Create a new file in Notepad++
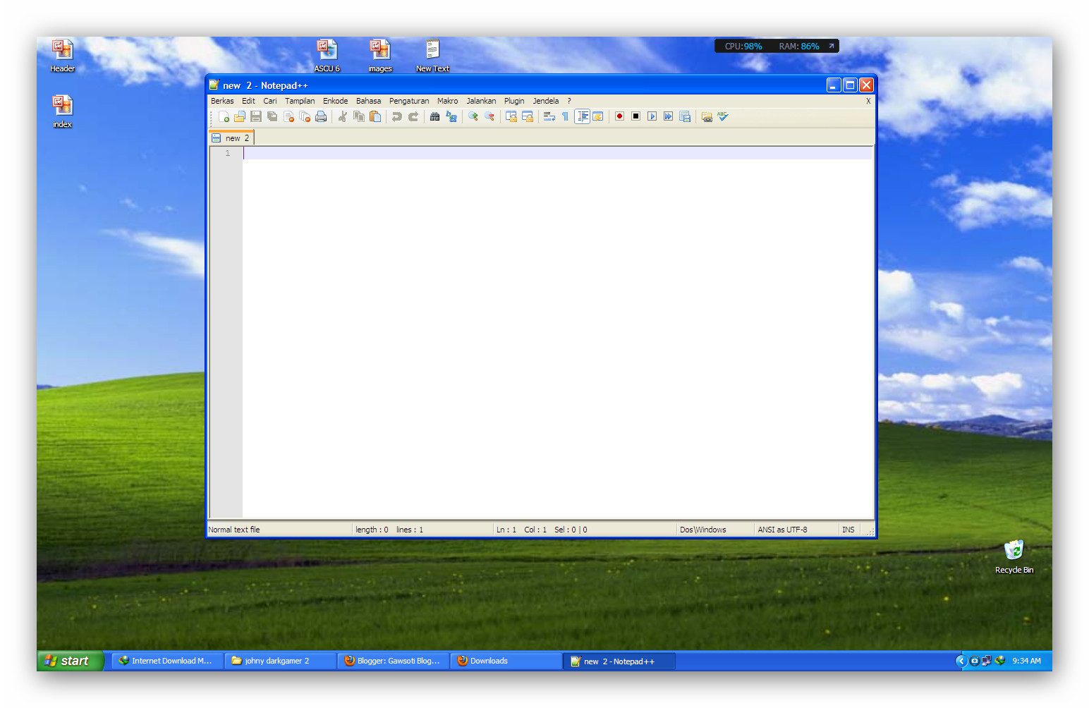 click(224, 116)
